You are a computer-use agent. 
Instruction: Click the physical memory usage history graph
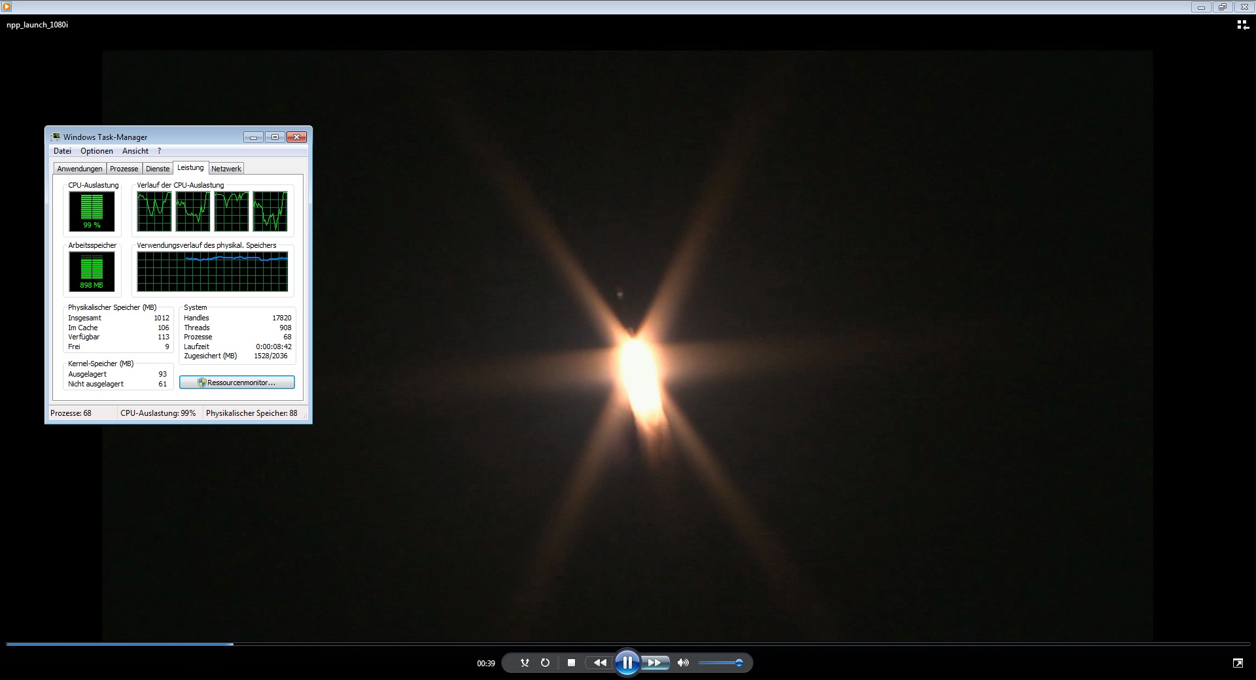[x=213, y=271]
